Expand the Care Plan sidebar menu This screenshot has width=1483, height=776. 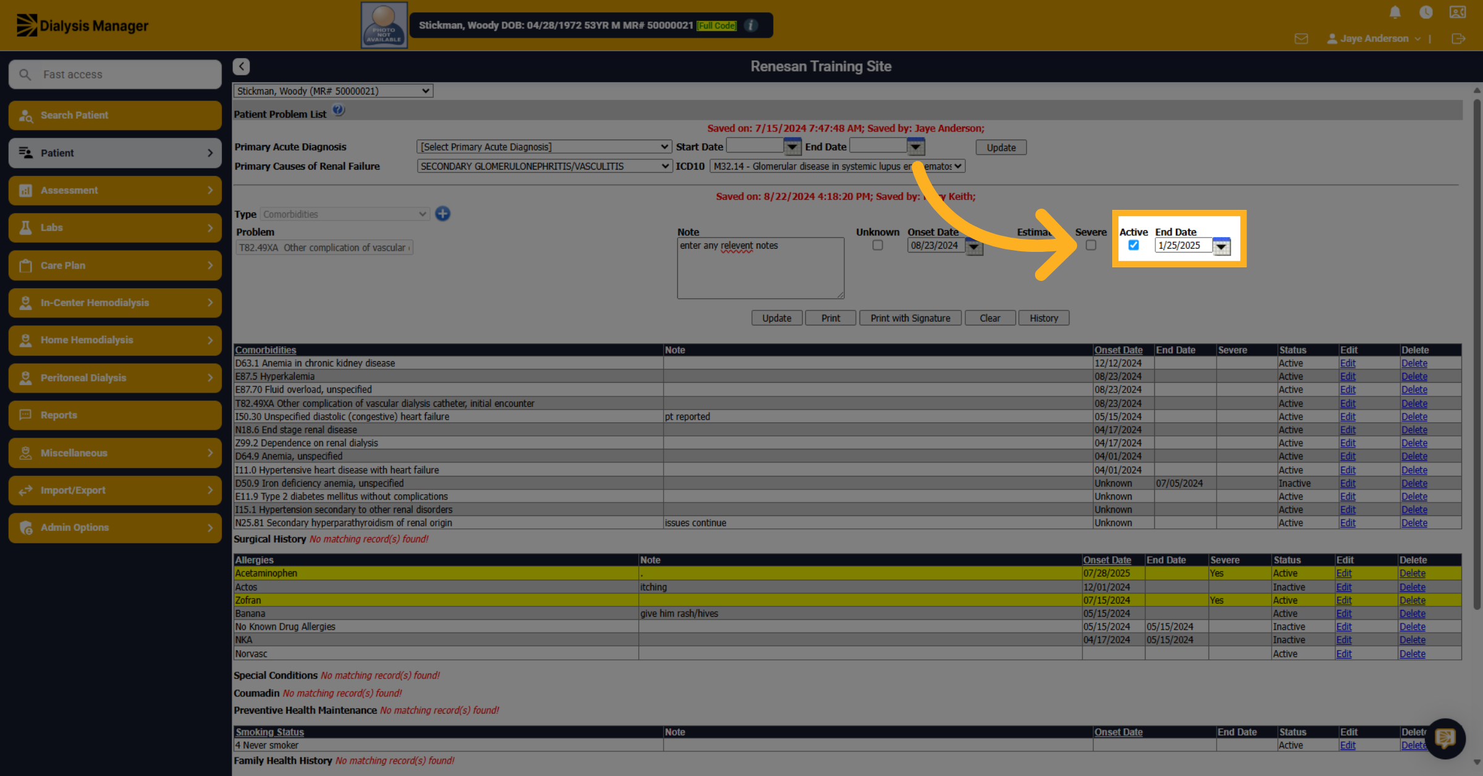[115, 265]
